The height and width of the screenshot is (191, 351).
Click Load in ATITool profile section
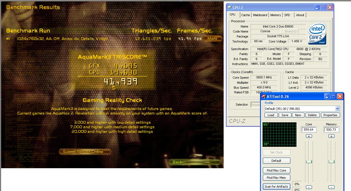(271, 115)
